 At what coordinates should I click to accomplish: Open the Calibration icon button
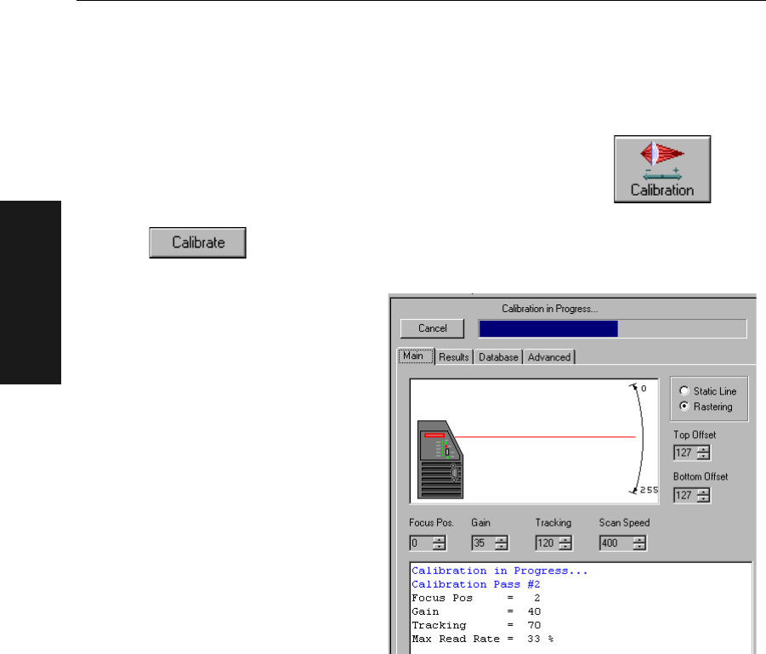coord(662,169)
